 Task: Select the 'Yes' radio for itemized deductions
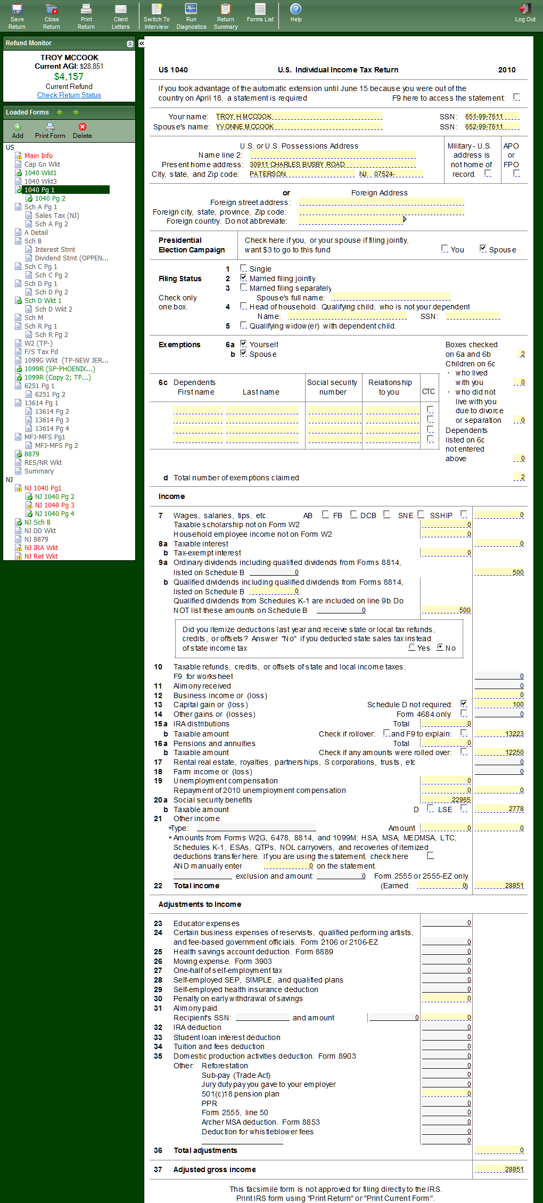click(412, 648)
